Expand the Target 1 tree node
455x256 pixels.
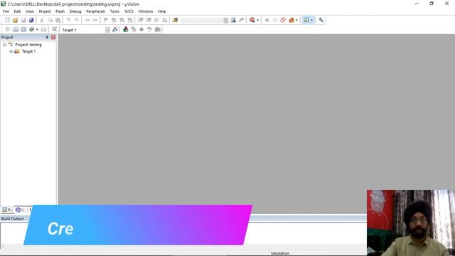[x=11, y=51]
